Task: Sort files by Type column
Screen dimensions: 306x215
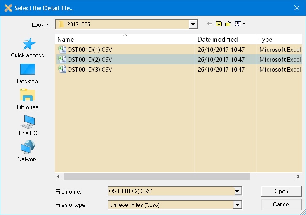Action: pos(279,40)
